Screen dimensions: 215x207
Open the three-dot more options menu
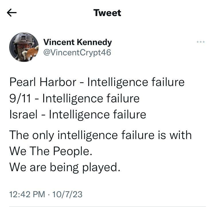[201, 42]
